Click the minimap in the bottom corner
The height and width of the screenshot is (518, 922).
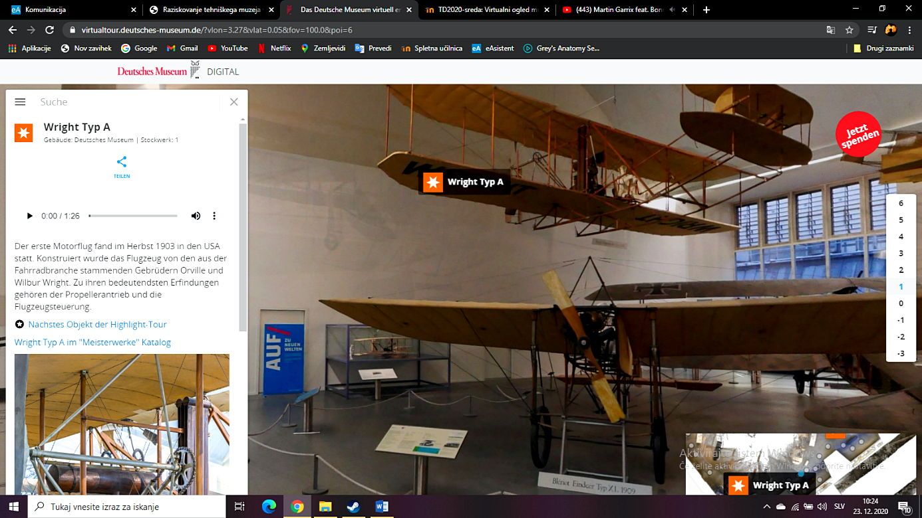point(801,464)
